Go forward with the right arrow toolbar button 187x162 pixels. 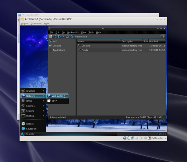click(x=60, y=37)
